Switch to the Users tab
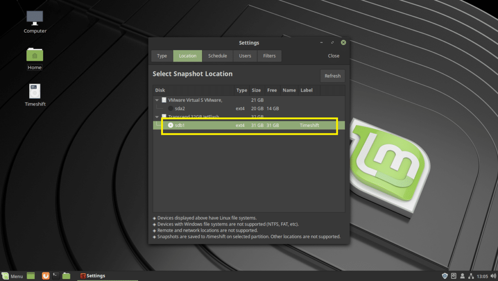 tap(245, 56)
